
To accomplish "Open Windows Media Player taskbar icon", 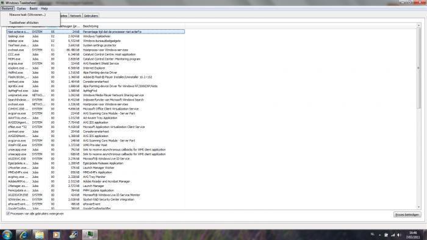I will (x=56, y=235).
